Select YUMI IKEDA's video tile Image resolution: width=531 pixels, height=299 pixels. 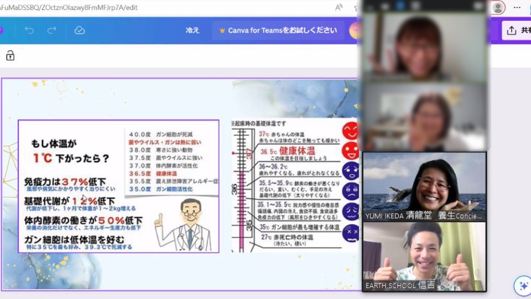click(424, 187)
